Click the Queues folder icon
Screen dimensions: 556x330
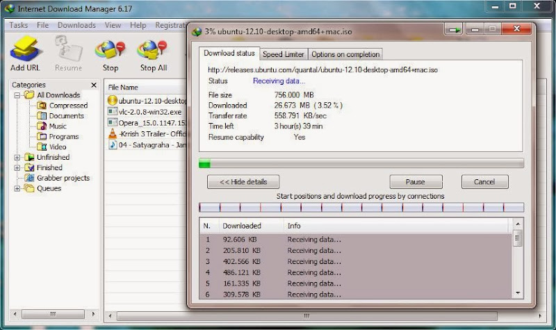(29, 188)
